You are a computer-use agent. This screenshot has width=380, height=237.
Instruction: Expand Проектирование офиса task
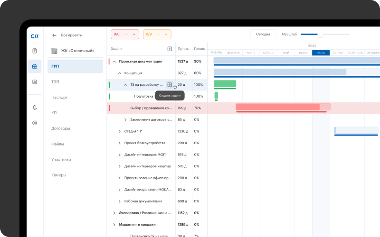coord(120,178)
